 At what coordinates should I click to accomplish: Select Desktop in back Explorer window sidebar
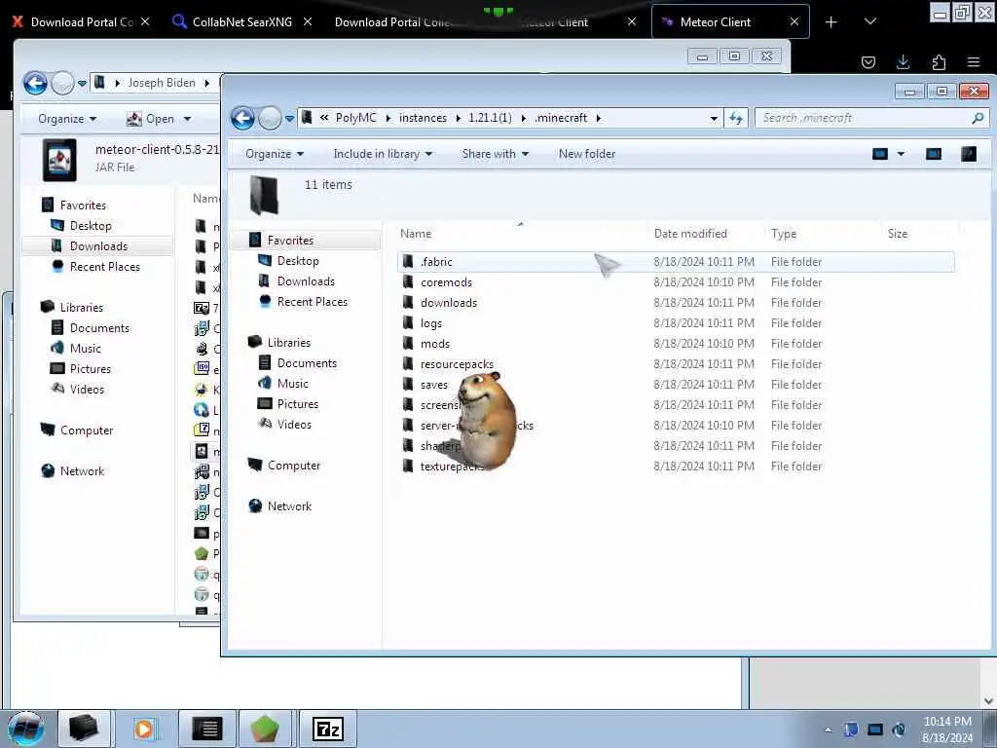point(91,226)
